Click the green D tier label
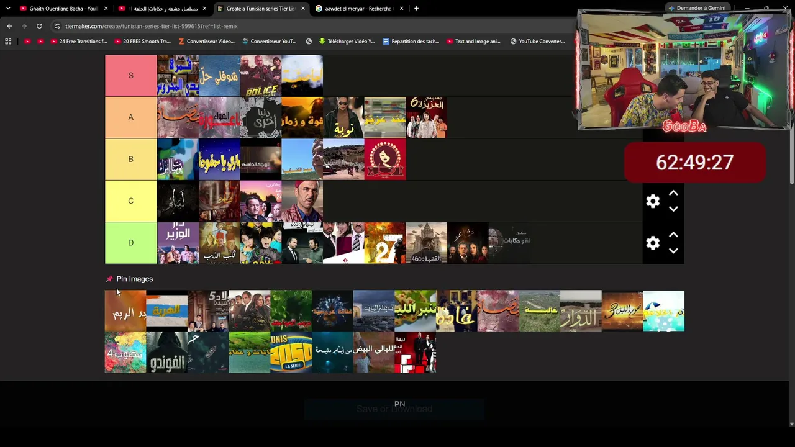 click(130, 243)
